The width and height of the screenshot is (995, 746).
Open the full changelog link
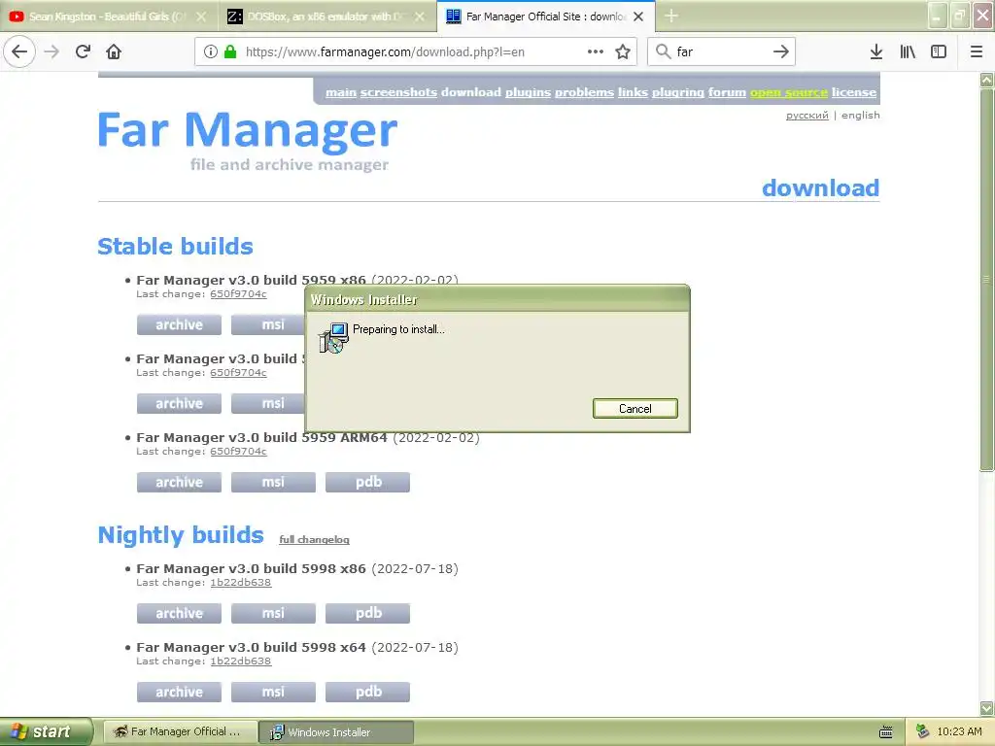pos(314,539)
